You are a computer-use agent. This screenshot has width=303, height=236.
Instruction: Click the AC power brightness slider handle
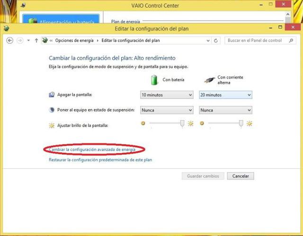pos(241,123)
